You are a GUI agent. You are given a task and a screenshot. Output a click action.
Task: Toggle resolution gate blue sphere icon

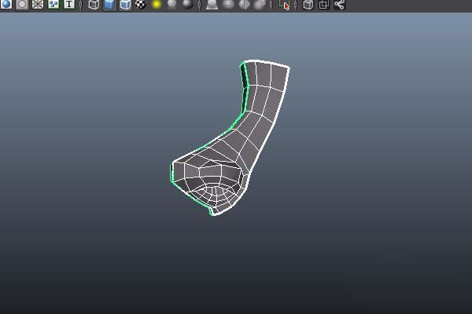(6, 4)
